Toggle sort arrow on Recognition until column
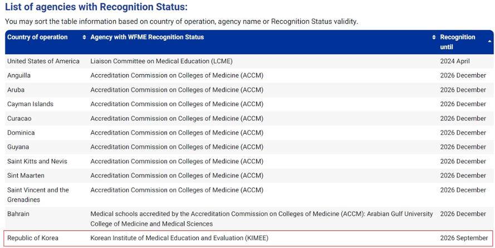The width and height of the screenshot is (495, 248). [x=489, y=42]
